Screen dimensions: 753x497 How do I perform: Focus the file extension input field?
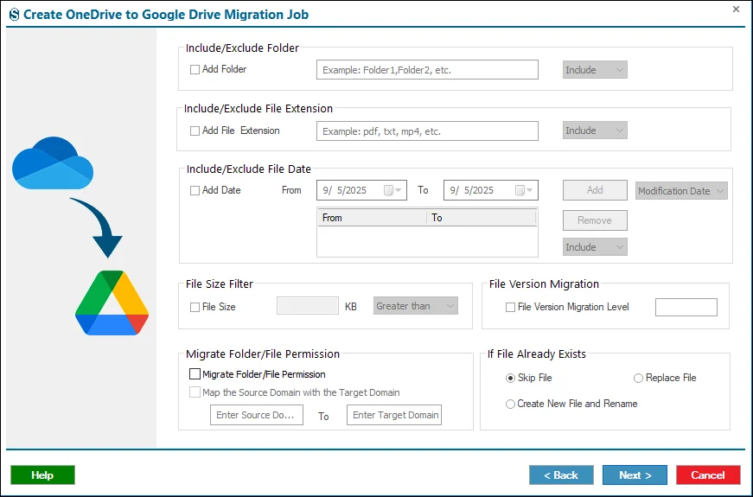[x=427, y=131]
